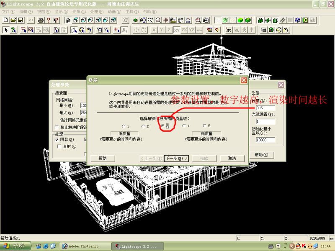Viewport: 335px width, 251px height.
Task: Open the 光照(L) menu
Action: click(79, 12)
